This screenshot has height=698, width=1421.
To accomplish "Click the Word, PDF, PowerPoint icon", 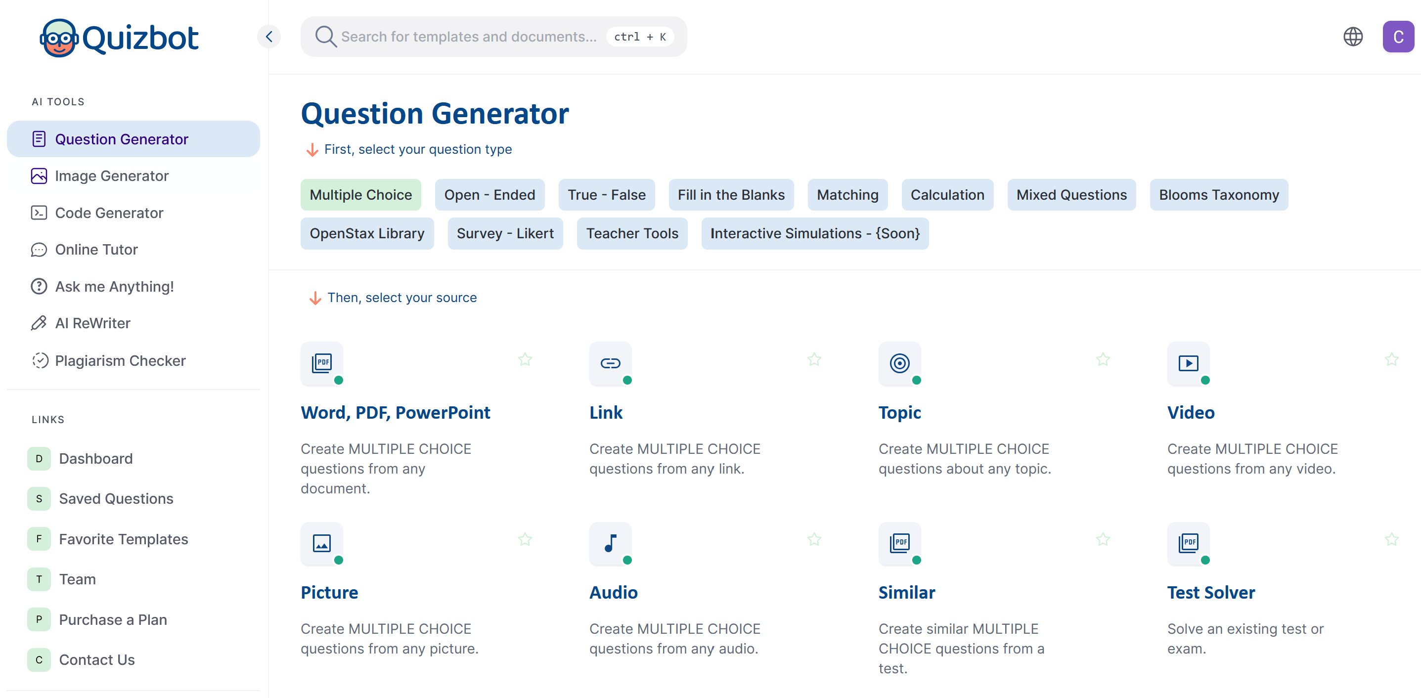I will click(321, 363).
